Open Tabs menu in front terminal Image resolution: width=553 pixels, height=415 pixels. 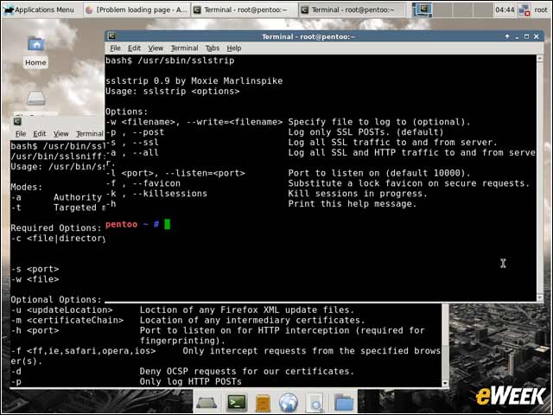coord(213,48)
